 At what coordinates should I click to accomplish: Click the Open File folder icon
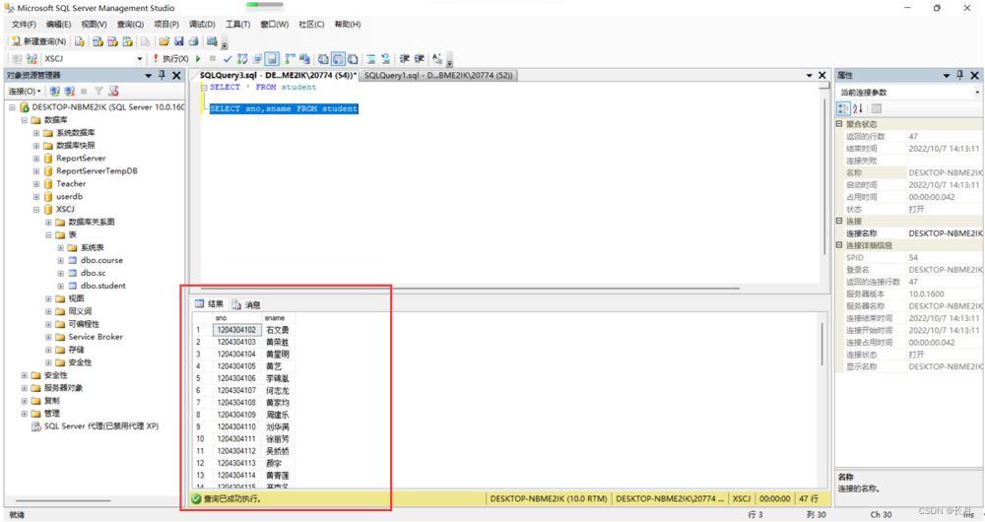164,41
